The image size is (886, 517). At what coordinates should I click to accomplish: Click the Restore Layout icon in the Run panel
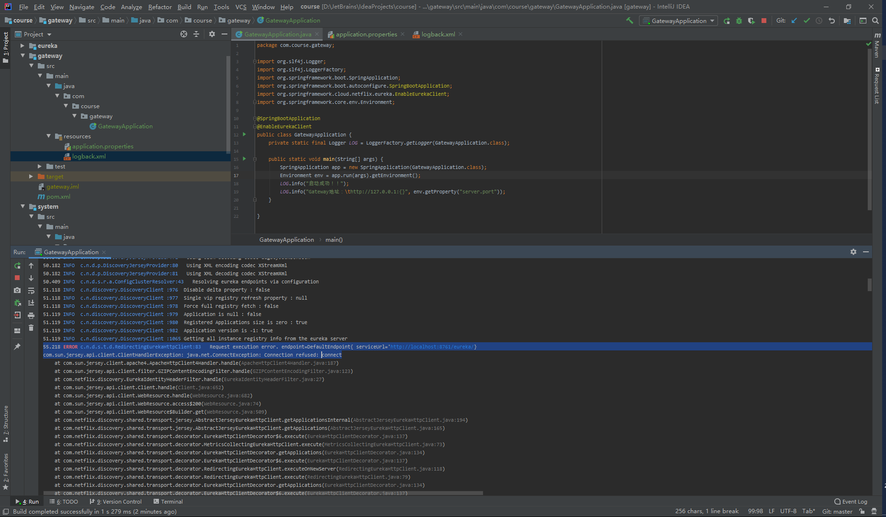tap(17, 330)
